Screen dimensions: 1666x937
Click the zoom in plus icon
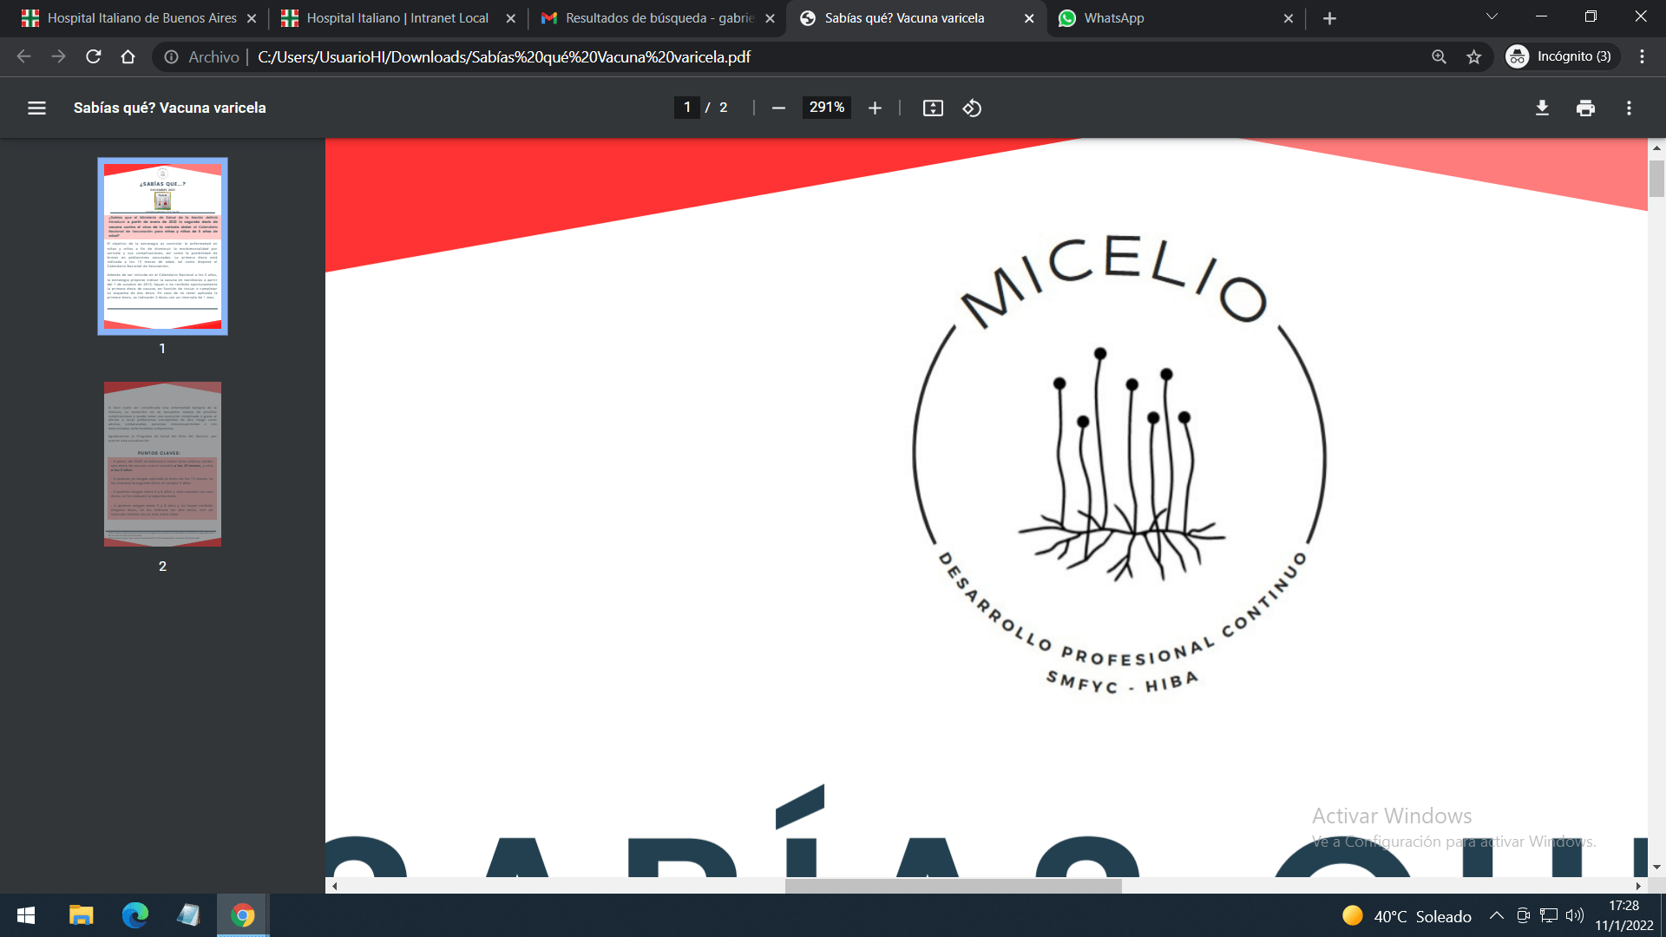pyautogui.click(x=875, y=108)
